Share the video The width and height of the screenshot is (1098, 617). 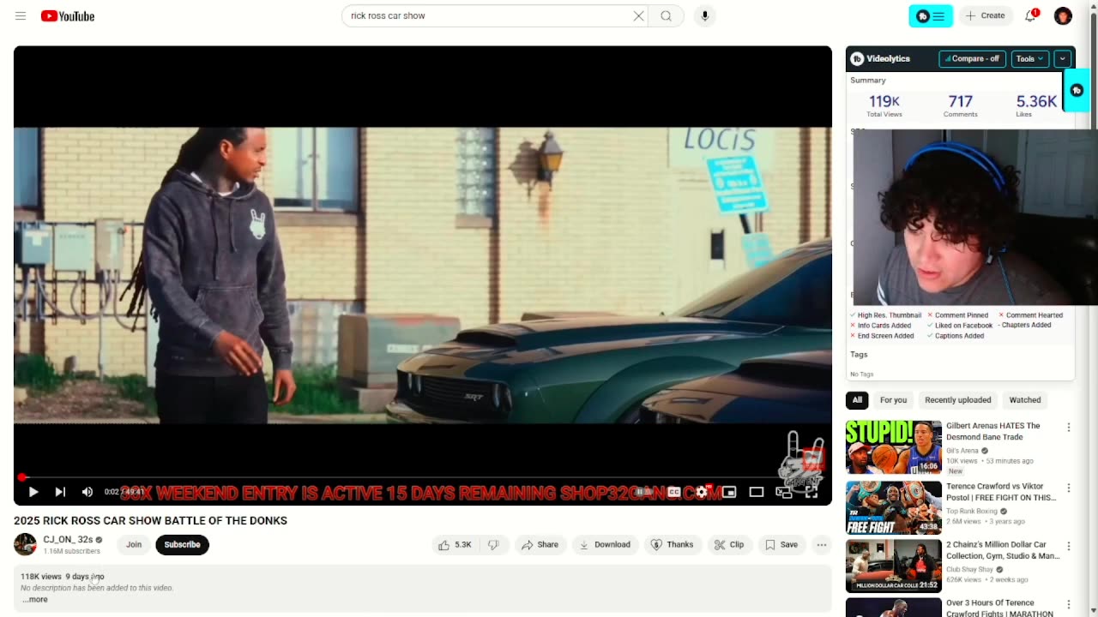pyautogui.click(x=540, y=544)
